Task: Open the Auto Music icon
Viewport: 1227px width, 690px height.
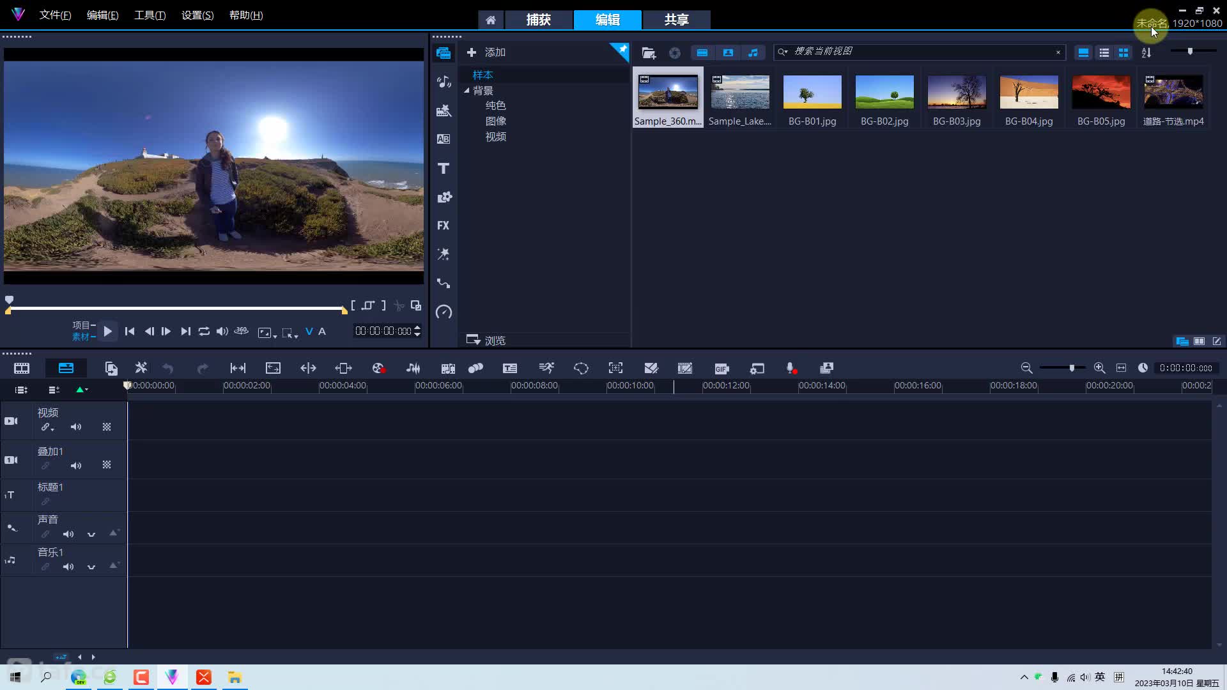Action: [x=448, y=369]
